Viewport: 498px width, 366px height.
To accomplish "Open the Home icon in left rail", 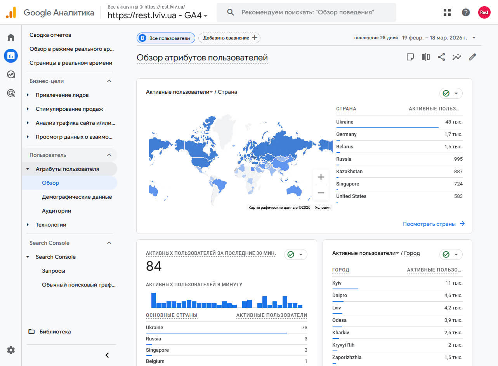I will click(11, 37).
